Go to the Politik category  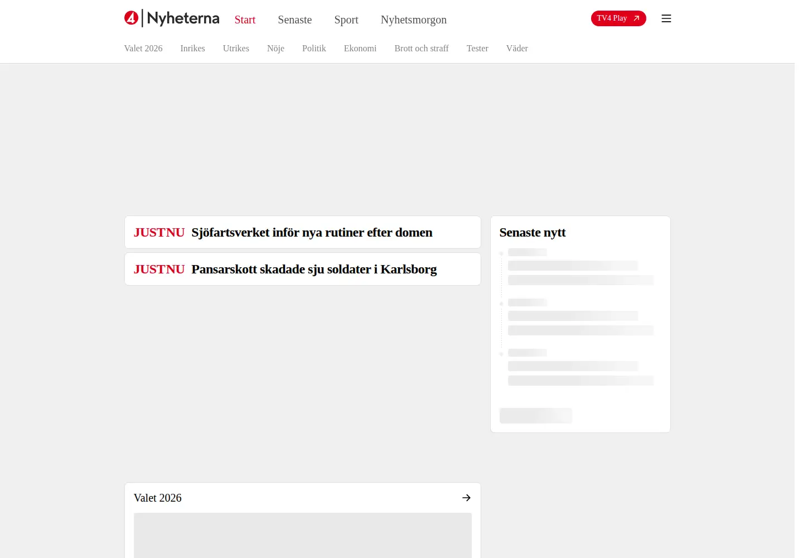click(314, 49)
